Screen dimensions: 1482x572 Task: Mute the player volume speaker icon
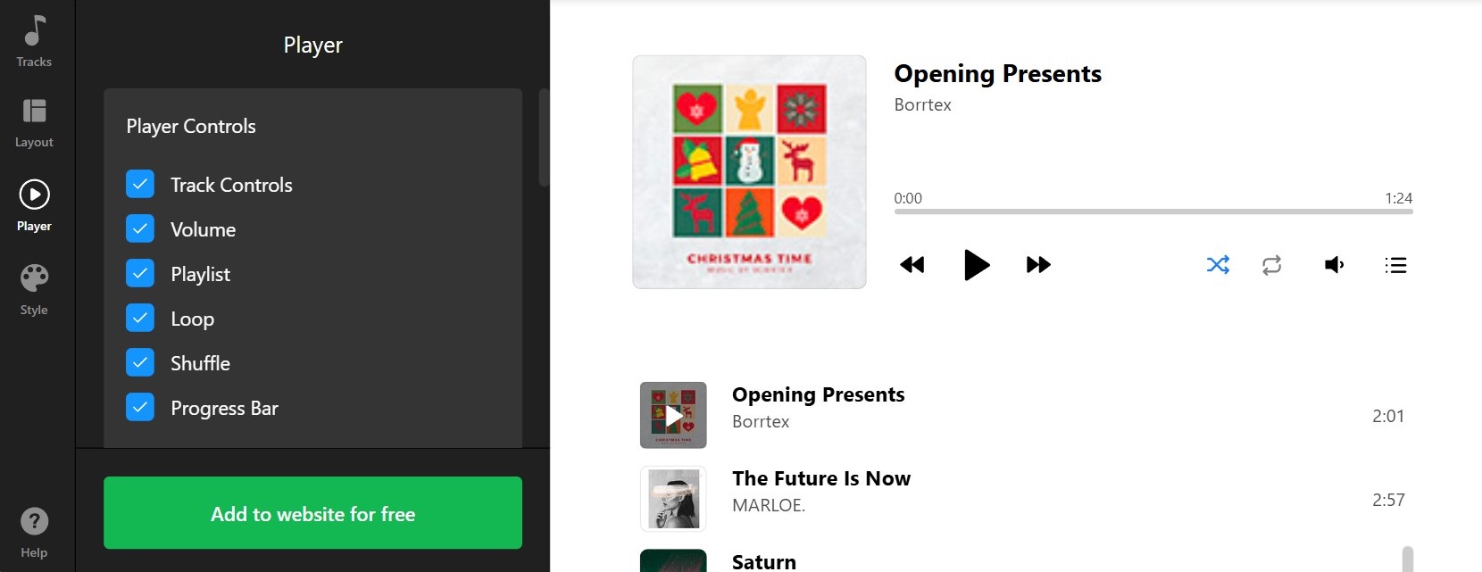pos(1334,265)
